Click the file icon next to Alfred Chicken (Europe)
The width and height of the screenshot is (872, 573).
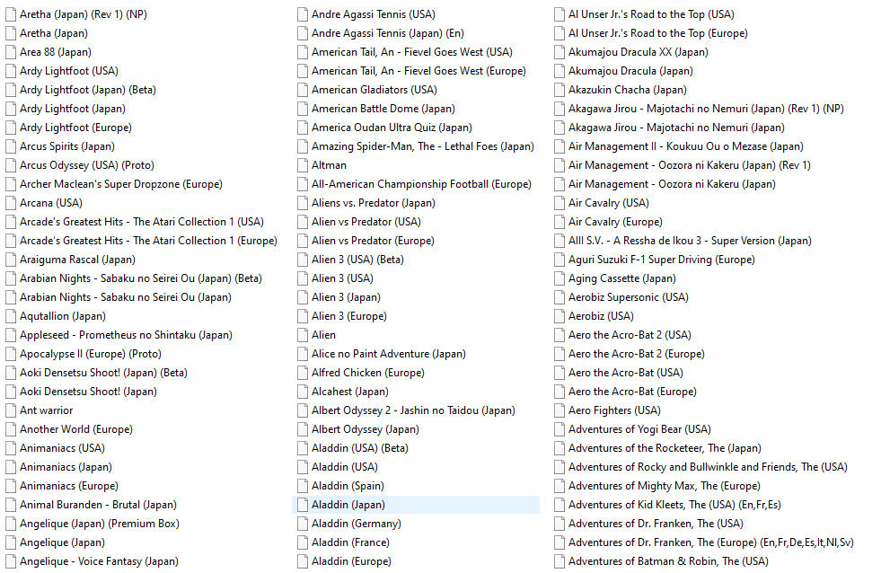303,373
